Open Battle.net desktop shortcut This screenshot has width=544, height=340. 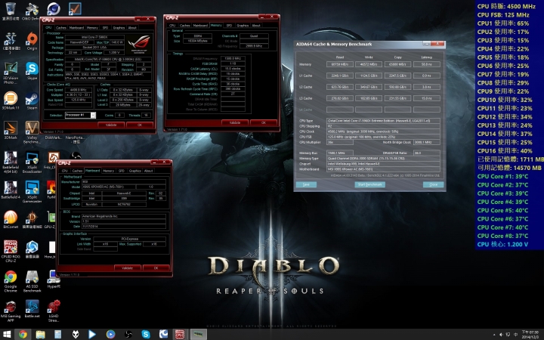32,309
